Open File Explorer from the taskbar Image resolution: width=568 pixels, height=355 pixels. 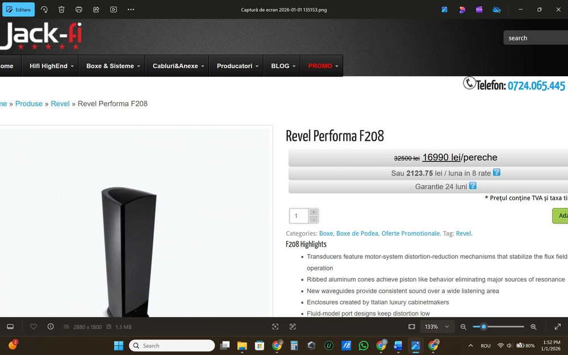click(242, 345)
